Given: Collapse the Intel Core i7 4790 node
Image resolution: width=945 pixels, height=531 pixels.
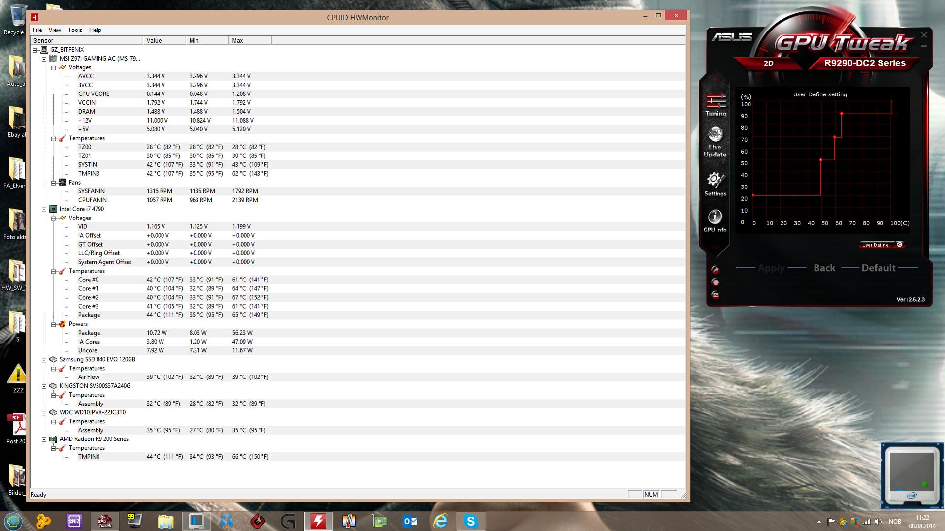Looking at the screenshot, I should (44, 209).
